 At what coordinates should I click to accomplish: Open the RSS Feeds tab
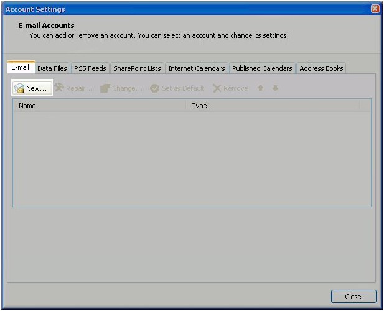[90, 68]
